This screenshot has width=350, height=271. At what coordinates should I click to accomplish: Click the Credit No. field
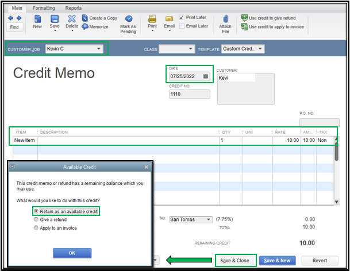point(189,94)
